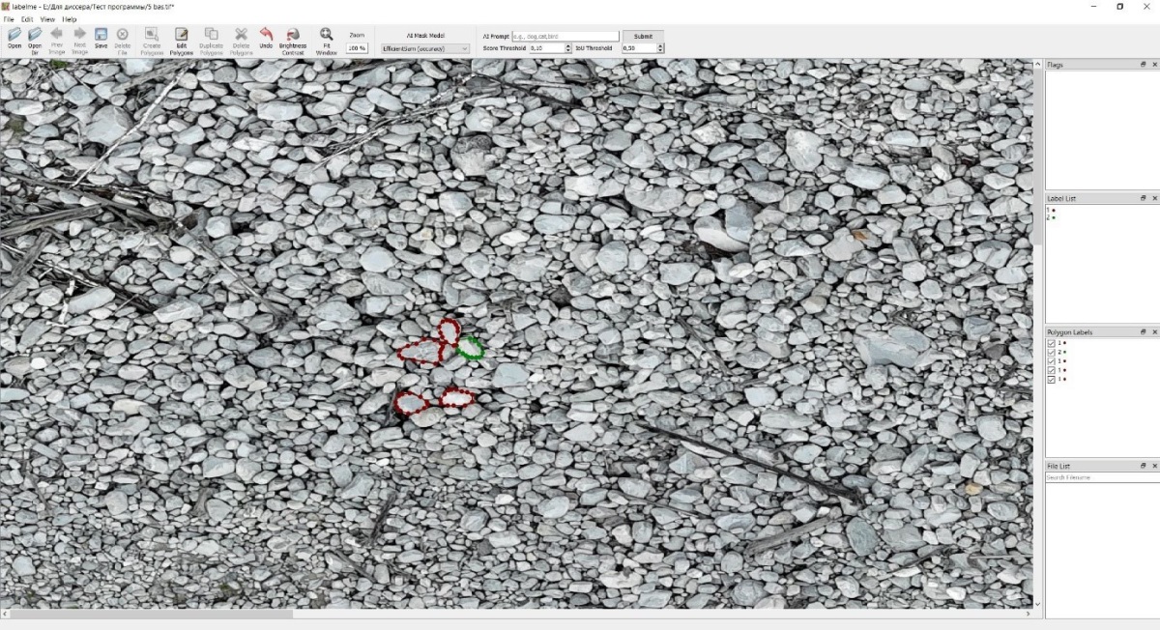Open the File menu
This screenshot has height=630, width=1160.
(x=9, y=19)
